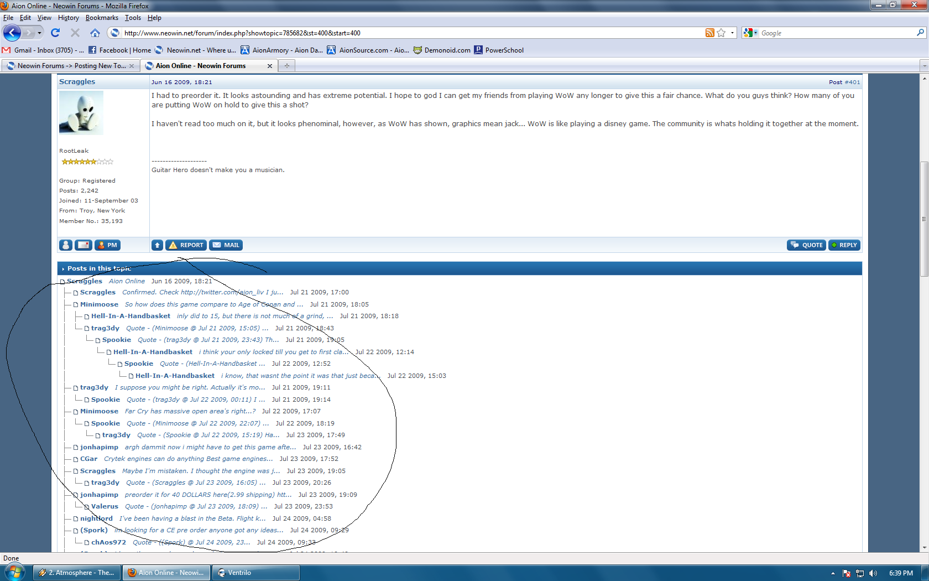Quote this post

point(807,245)
